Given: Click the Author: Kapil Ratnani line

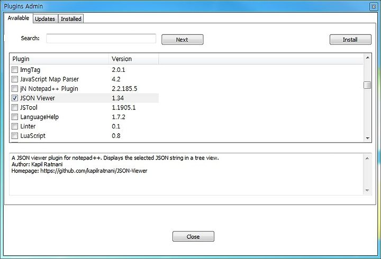Looking at the screenshot, I should [37, 164].
